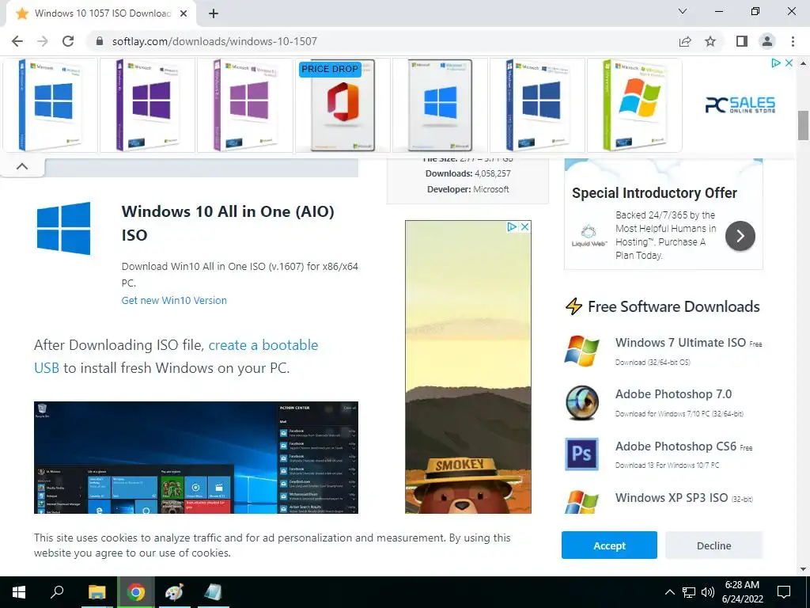Close the Windows 10 ISO Download tab
810x608 pixels.
(184, 13)
